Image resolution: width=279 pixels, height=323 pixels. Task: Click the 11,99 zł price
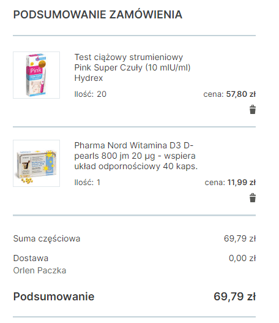(242, 182)
